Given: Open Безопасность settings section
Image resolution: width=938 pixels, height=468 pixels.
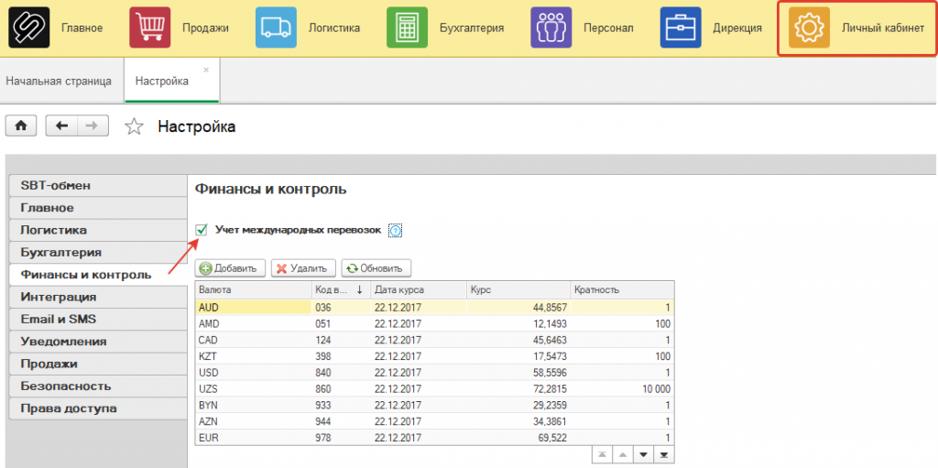Looking at the screenshot, I should pyautogui.click(x=97, y=386).
